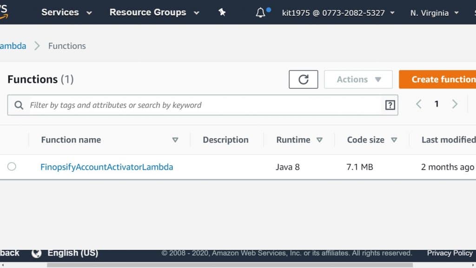Refresh the functions list
Screen dimensions: 476x268
coord(303,79)
